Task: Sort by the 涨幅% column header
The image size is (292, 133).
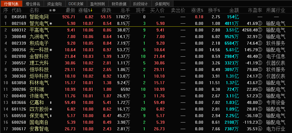Action: (x=85, y=10)
